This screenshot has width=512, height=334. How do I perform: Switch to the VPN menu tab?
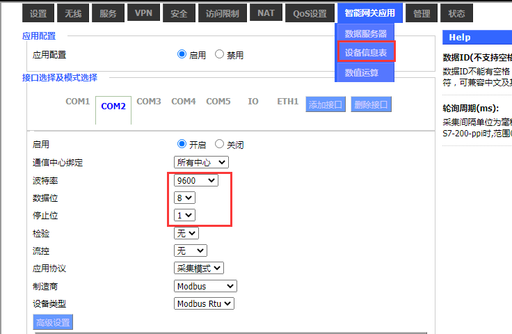pos(144,13)
